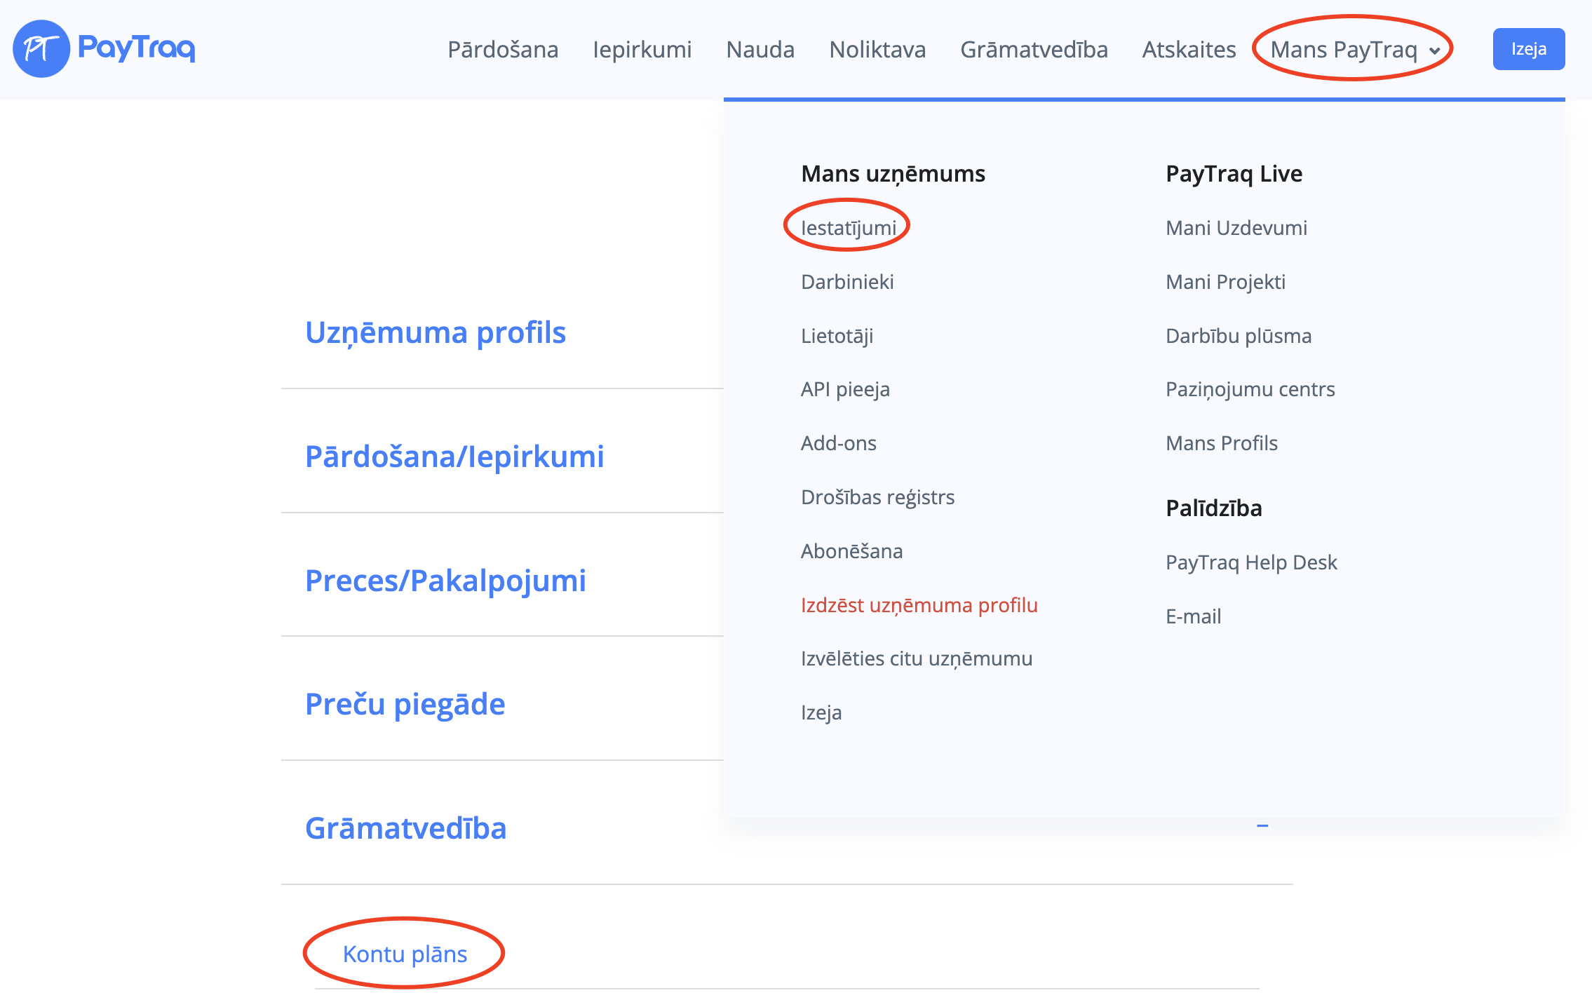Open the Paziņojumu centrs entry
Viewport: 1592px width, 1007px height.
point(1250,389)
